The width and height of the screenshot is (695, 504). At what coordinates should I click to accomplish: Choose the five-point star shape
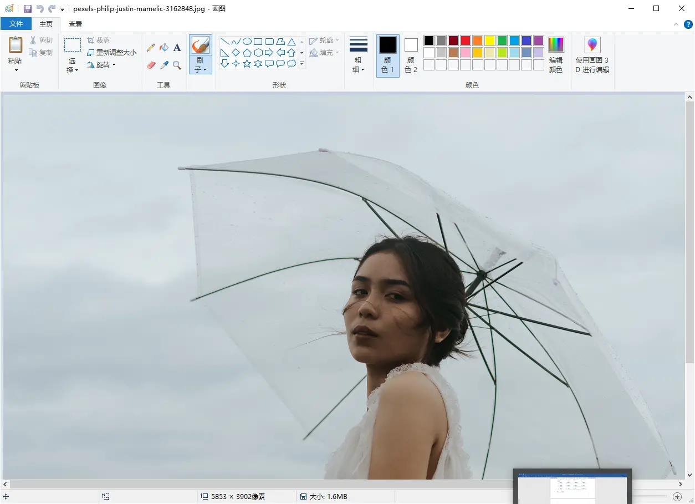pos(247,64)
